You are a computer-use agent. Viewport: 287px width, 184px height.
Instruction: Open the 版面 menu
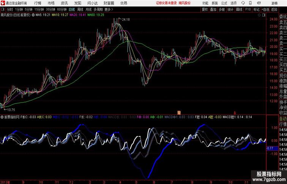(215, 3)
